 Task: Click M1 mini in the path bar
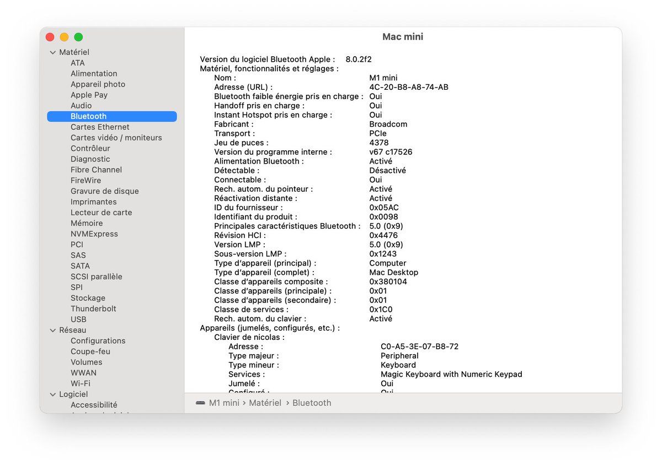tap(224, 403)
